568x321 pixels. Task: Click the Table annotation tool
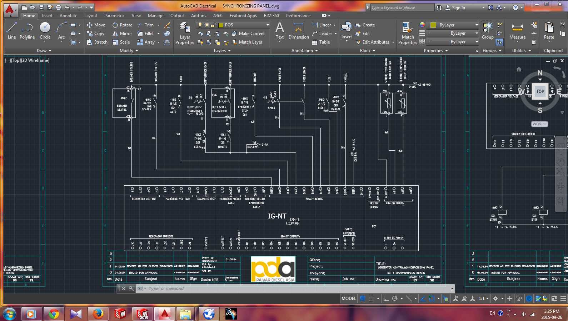click(321, 42)
